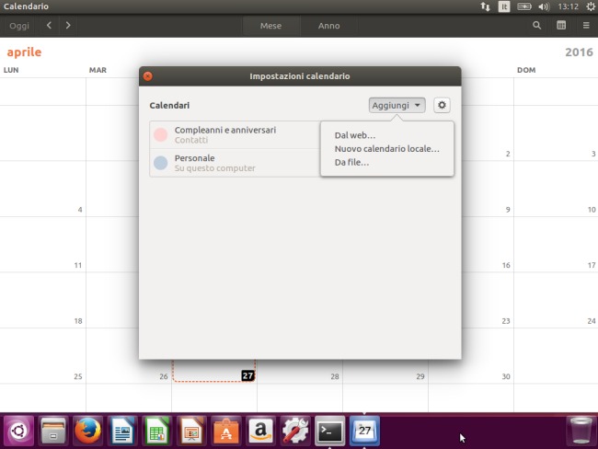The width and height of the screenshot is (598, 449).
Task: Choose 'Da file…' menu entry
Action: (x=351, y=163)
